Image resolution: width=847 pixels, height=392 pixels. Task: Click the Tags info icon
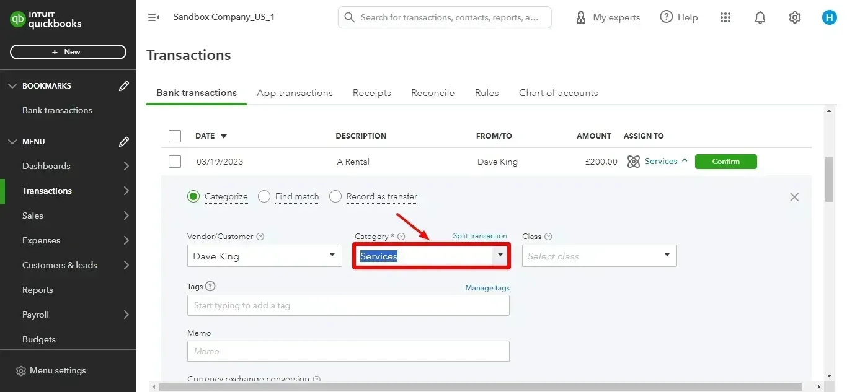click(210, 286)
